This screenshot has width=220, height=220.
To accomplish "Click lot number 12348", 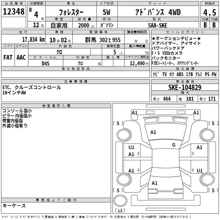I will tap(13, 12).
